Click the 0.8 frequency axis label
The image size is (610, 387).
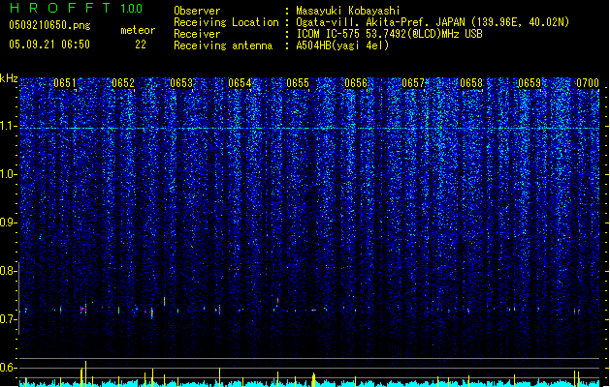(8, 271)
